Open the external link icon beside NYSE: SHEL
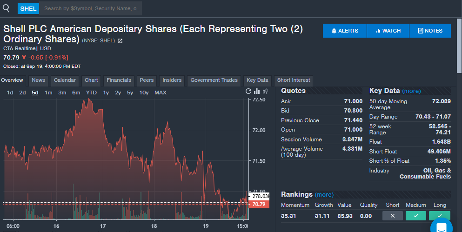 (x=120, y=41)
